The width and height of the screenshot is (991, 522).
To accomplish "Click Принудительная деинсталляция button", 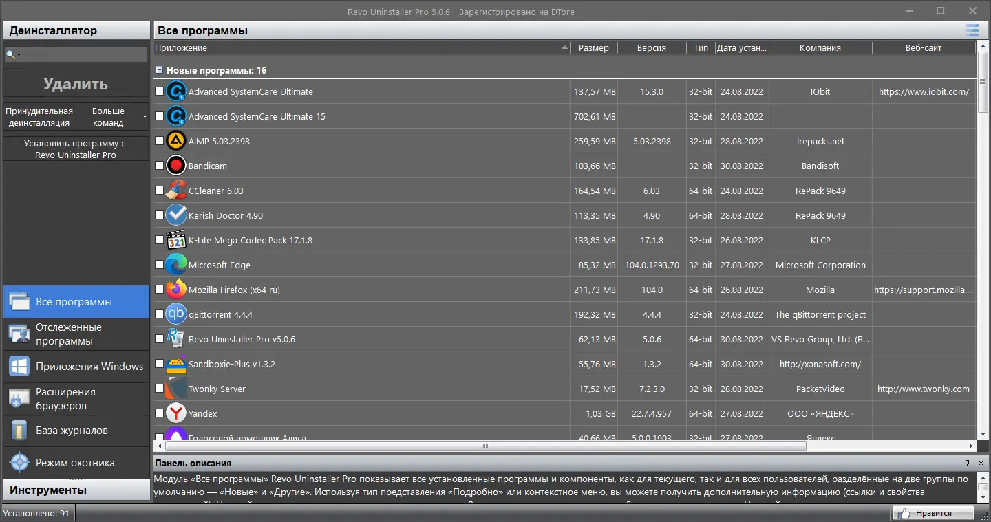I will coord(39,117).
